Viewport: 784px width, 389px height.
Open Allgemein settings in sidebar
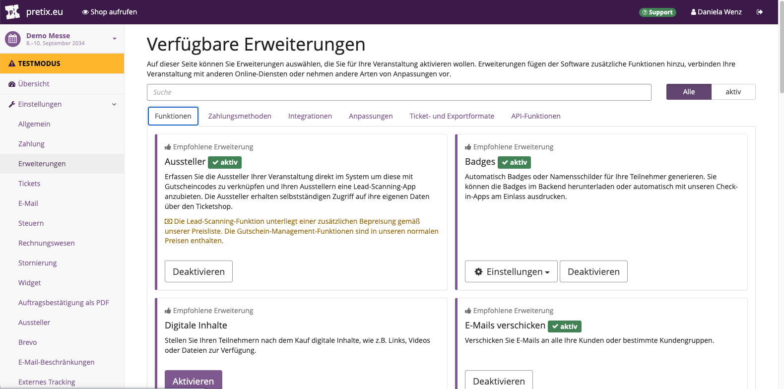coord(62,124)
